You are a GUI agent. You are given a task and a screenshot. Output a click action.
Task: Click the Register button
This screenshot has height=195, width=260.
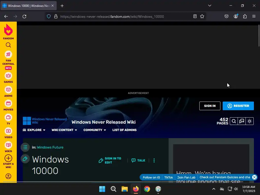(x=238, y=106)
